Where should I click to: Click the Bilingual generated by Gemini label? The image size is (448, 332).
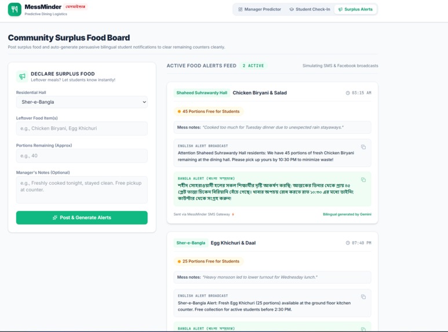[x=347, y=214]
